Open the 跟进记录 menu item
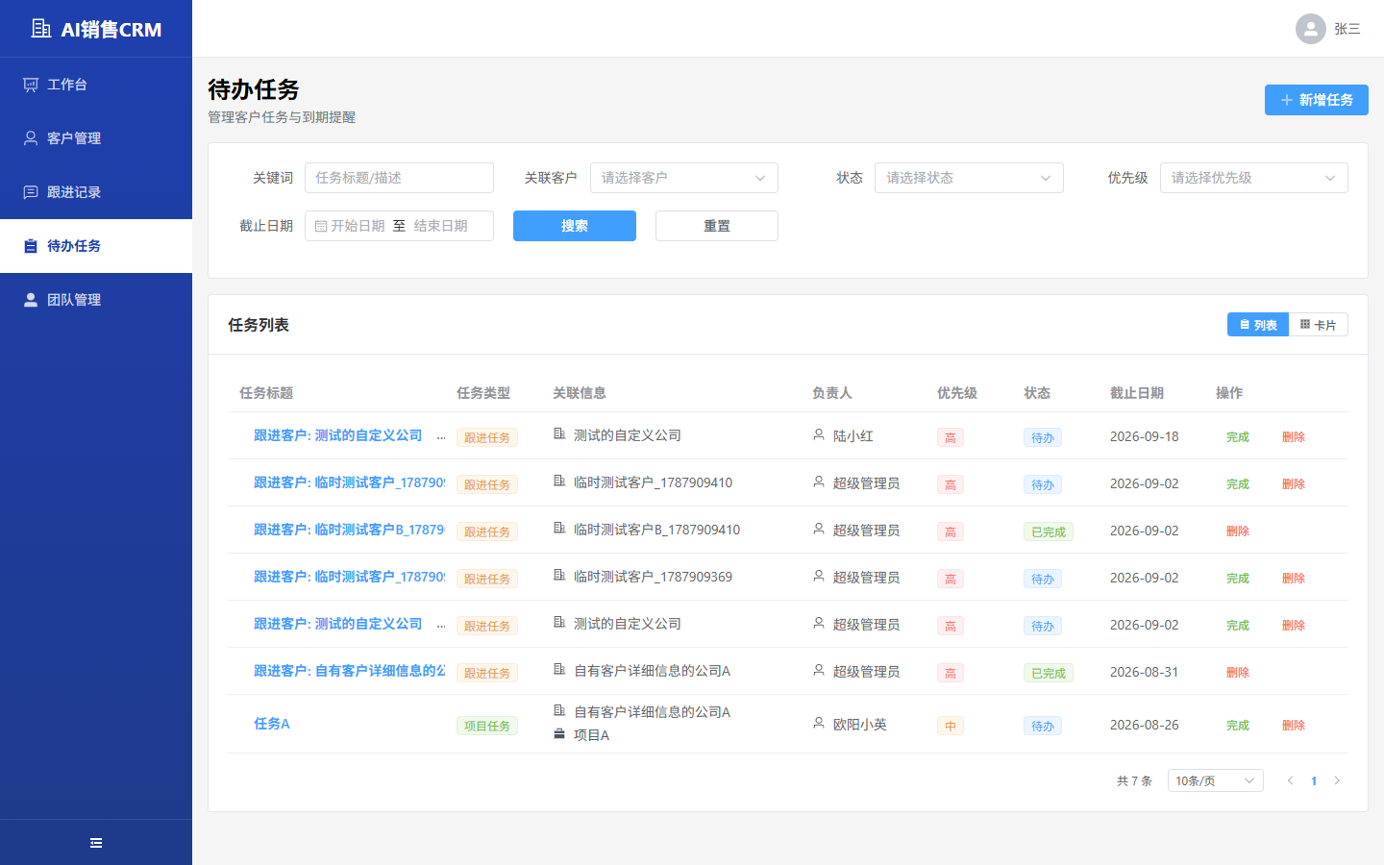The height and width of the screenshot is (865, 1384). click(96, 192)
